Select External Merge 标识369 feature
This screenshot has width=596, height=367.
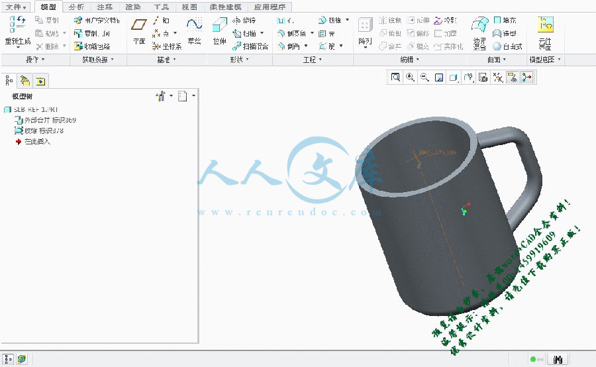(45, 120)
